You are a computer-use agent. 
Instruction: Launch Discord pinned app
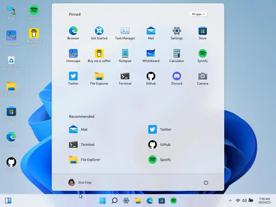pos(177,78)
